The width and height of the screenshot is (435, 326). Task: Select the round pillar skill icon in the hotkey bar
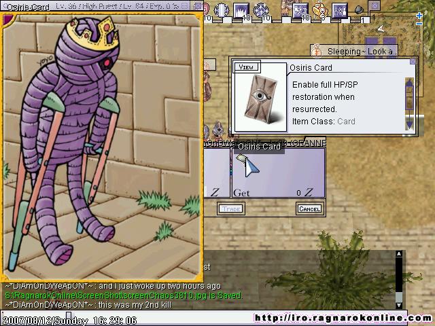pos(221,11)
